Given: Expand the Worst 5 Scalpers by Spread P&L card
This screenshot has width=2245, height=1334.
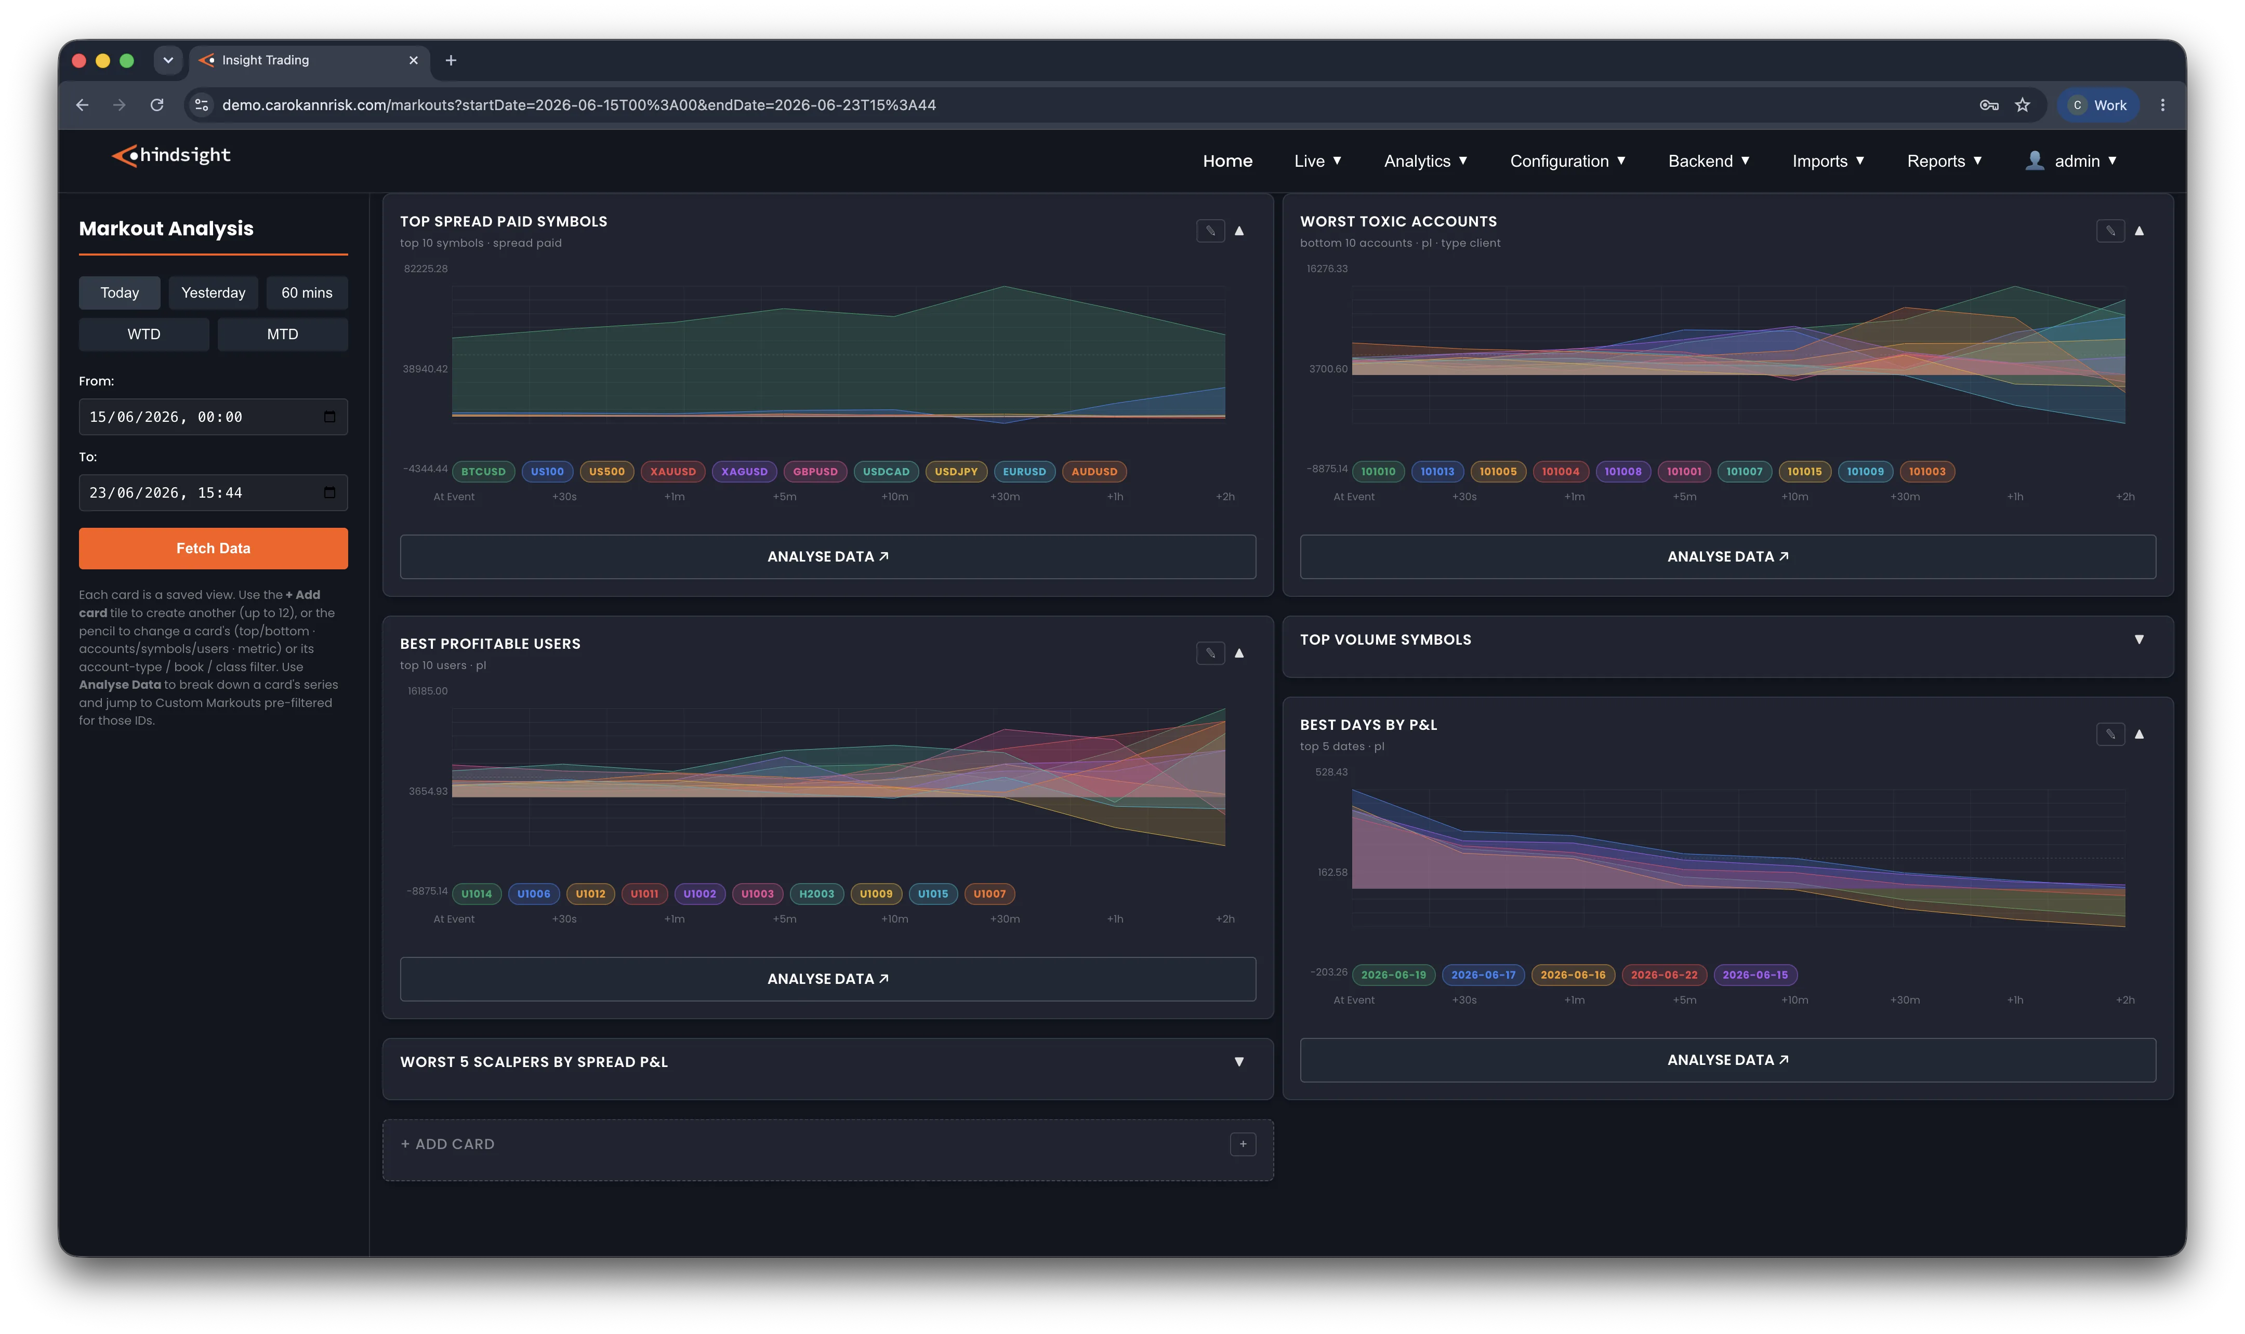Looking at the screenshot, I should click(x=1239, y=1062).
